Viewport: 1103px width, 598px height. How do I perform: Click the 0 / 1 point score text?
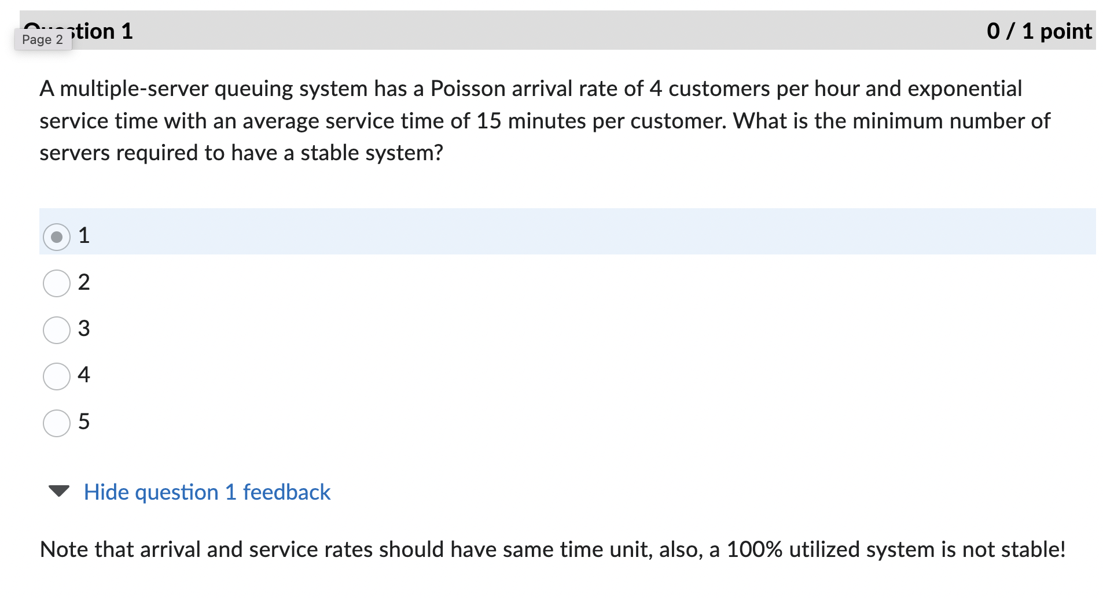(x=1039, y=31)
